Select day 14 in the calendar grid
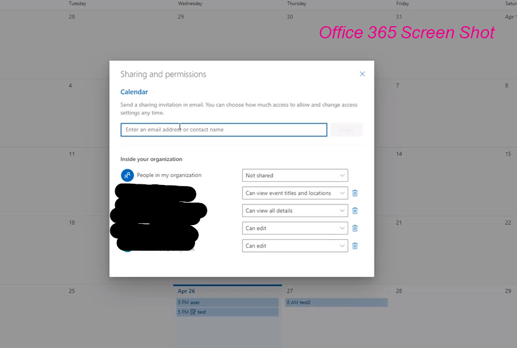The image size is (517, 348). (399, 154)
